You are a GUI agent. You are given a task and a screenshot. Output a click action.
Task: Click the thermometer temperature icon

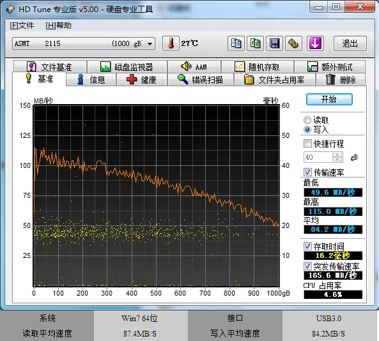click(x=171, y=43)
